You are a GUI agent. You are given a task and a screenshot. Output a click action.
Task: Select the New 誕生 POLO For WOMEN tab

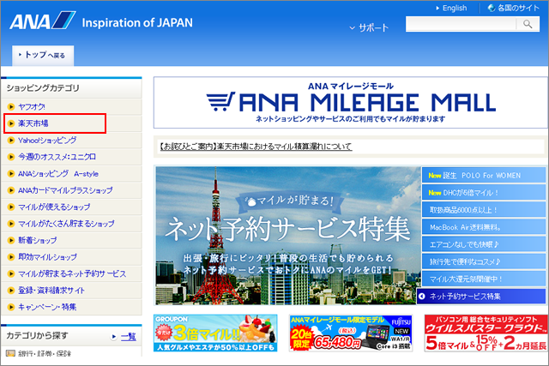click(484, 176)
